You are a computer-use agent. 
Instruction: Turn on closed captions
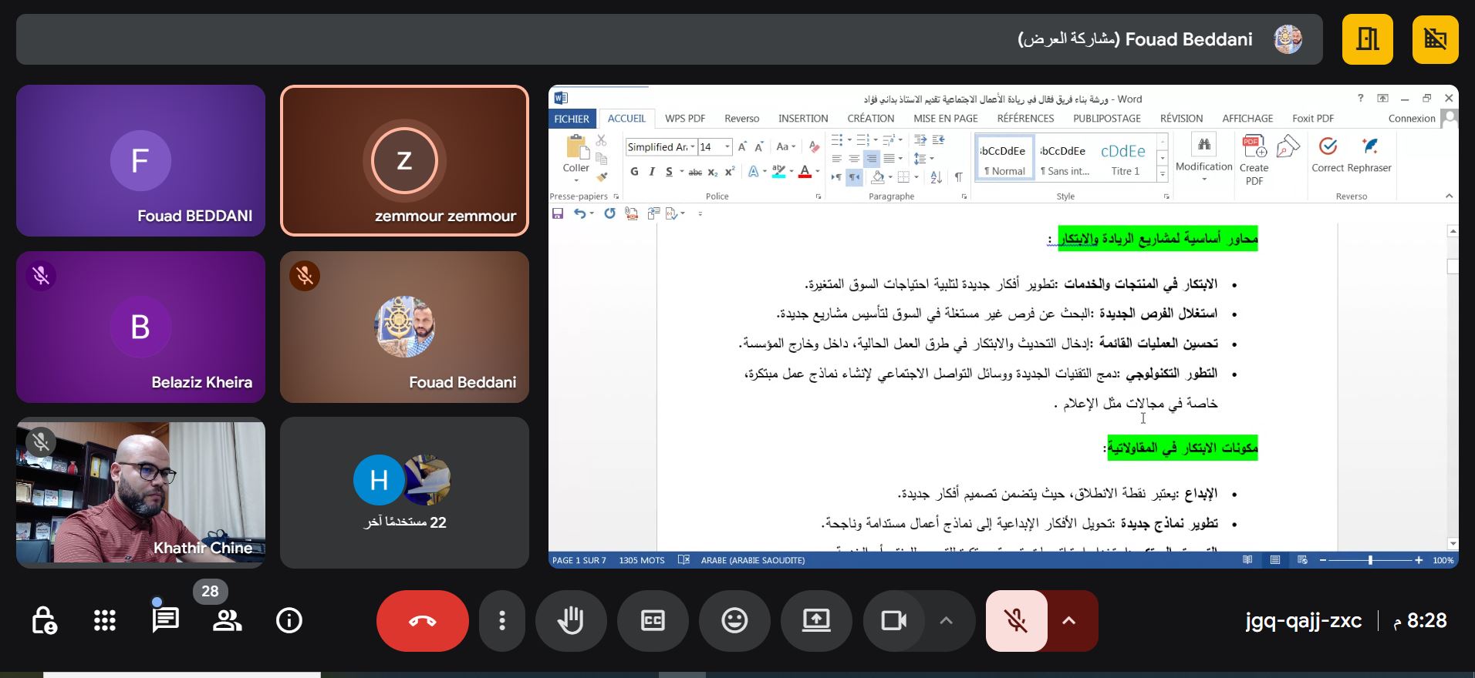point(653,620)
